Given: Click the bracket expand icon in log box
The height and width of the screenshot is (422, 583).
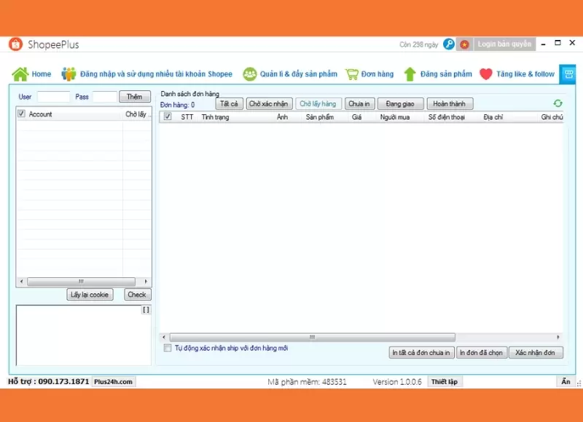Looking at the screenshot, I should point(146,309).
